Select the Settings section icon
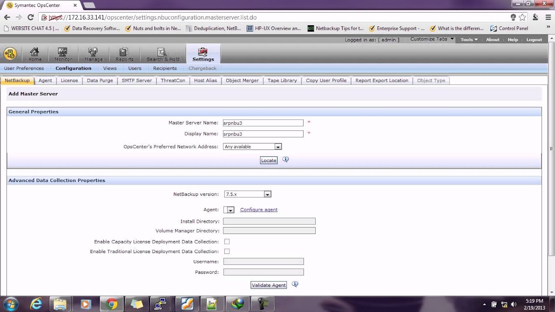The height and width of the screenshot is (312, 555). (203, 54)
